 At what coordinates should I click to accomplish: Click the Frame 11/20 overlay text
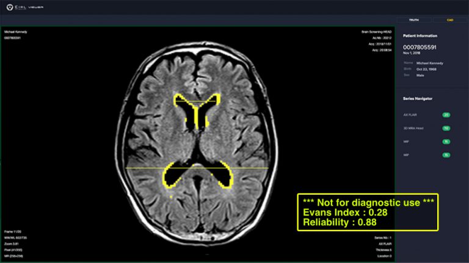(13, 232)
